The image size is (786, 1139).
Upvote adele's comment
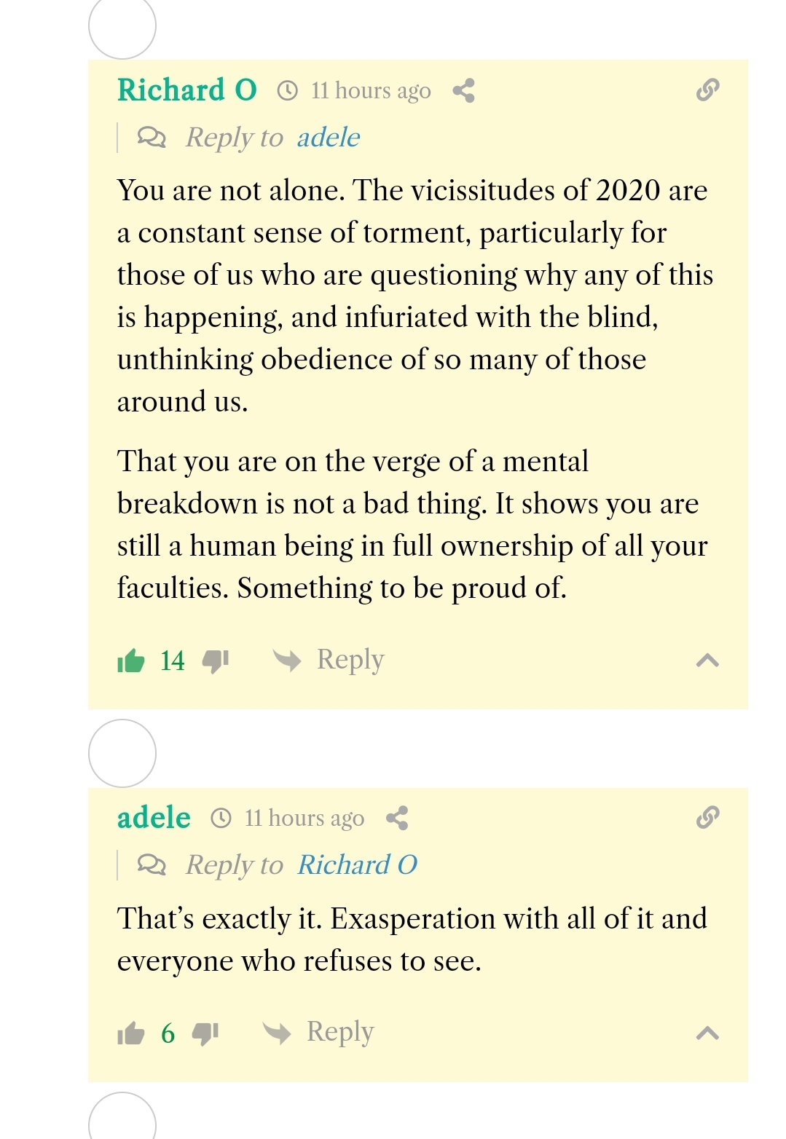(131, 1033)
